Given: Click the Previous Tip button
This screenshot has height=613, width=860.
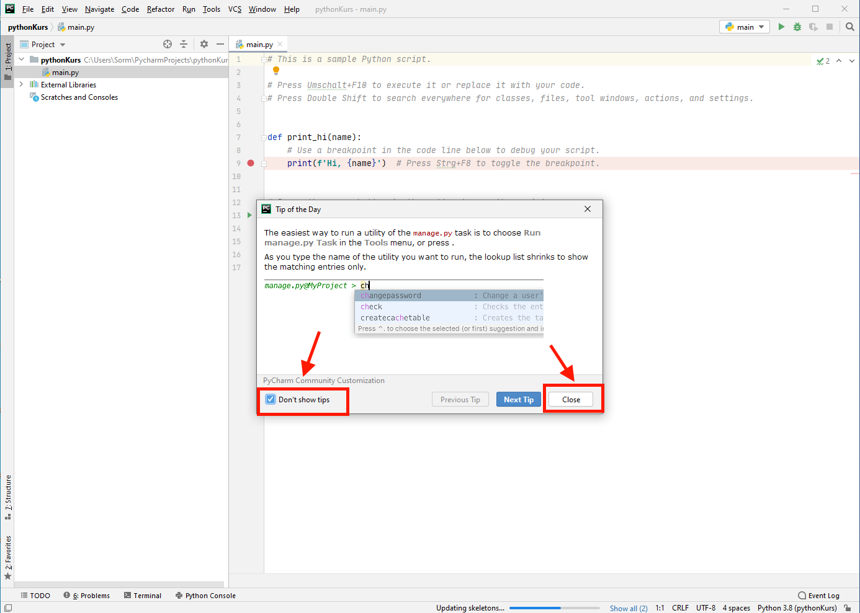Looking at the screenshot, I should click(x=460, y=399).
